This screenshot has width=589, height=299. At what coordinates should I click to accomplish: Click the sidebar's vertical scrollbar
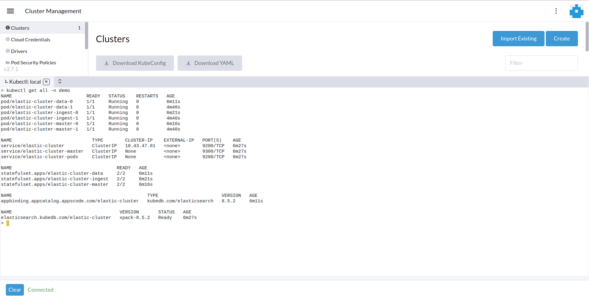tap(87, 36)
